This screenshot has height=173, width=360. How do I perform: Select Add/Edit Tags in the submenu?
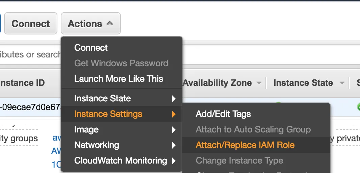(223, 114)
